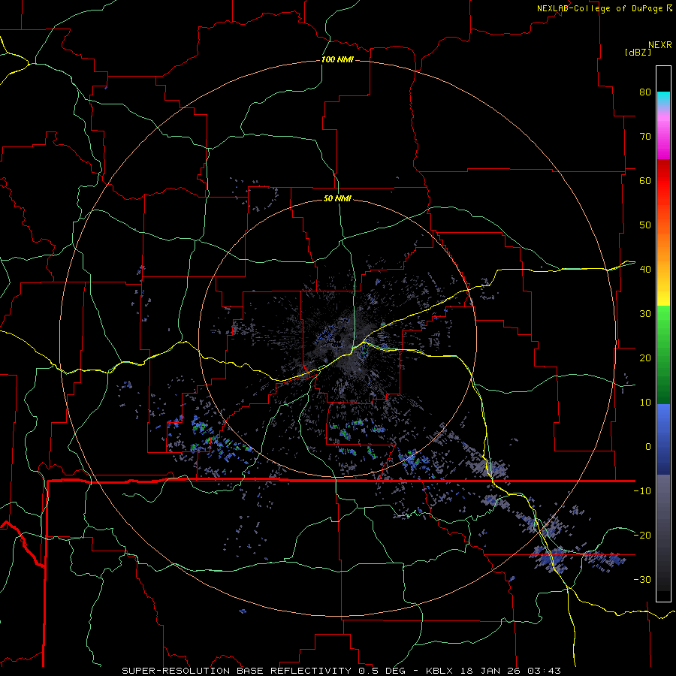Click the 50 dBZ scale value
The image size is (676, 676).
pyautogui.click(x=645, y=225)
